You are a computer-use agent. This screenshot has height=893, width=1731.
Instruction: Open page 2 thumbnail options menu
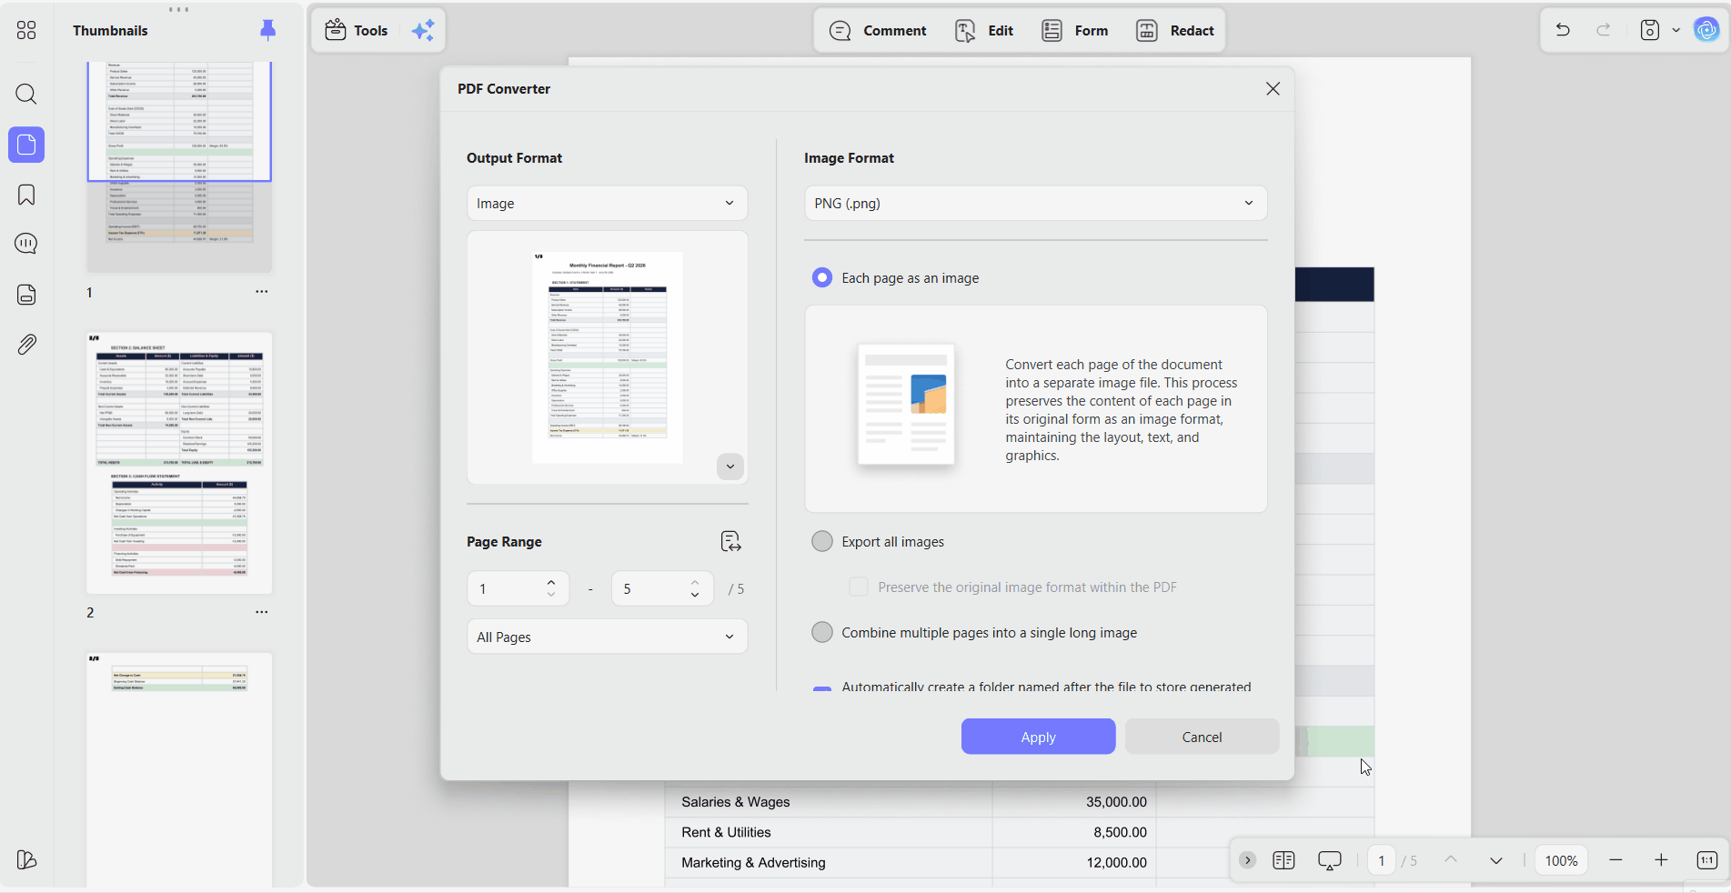(x=262, y=612)
